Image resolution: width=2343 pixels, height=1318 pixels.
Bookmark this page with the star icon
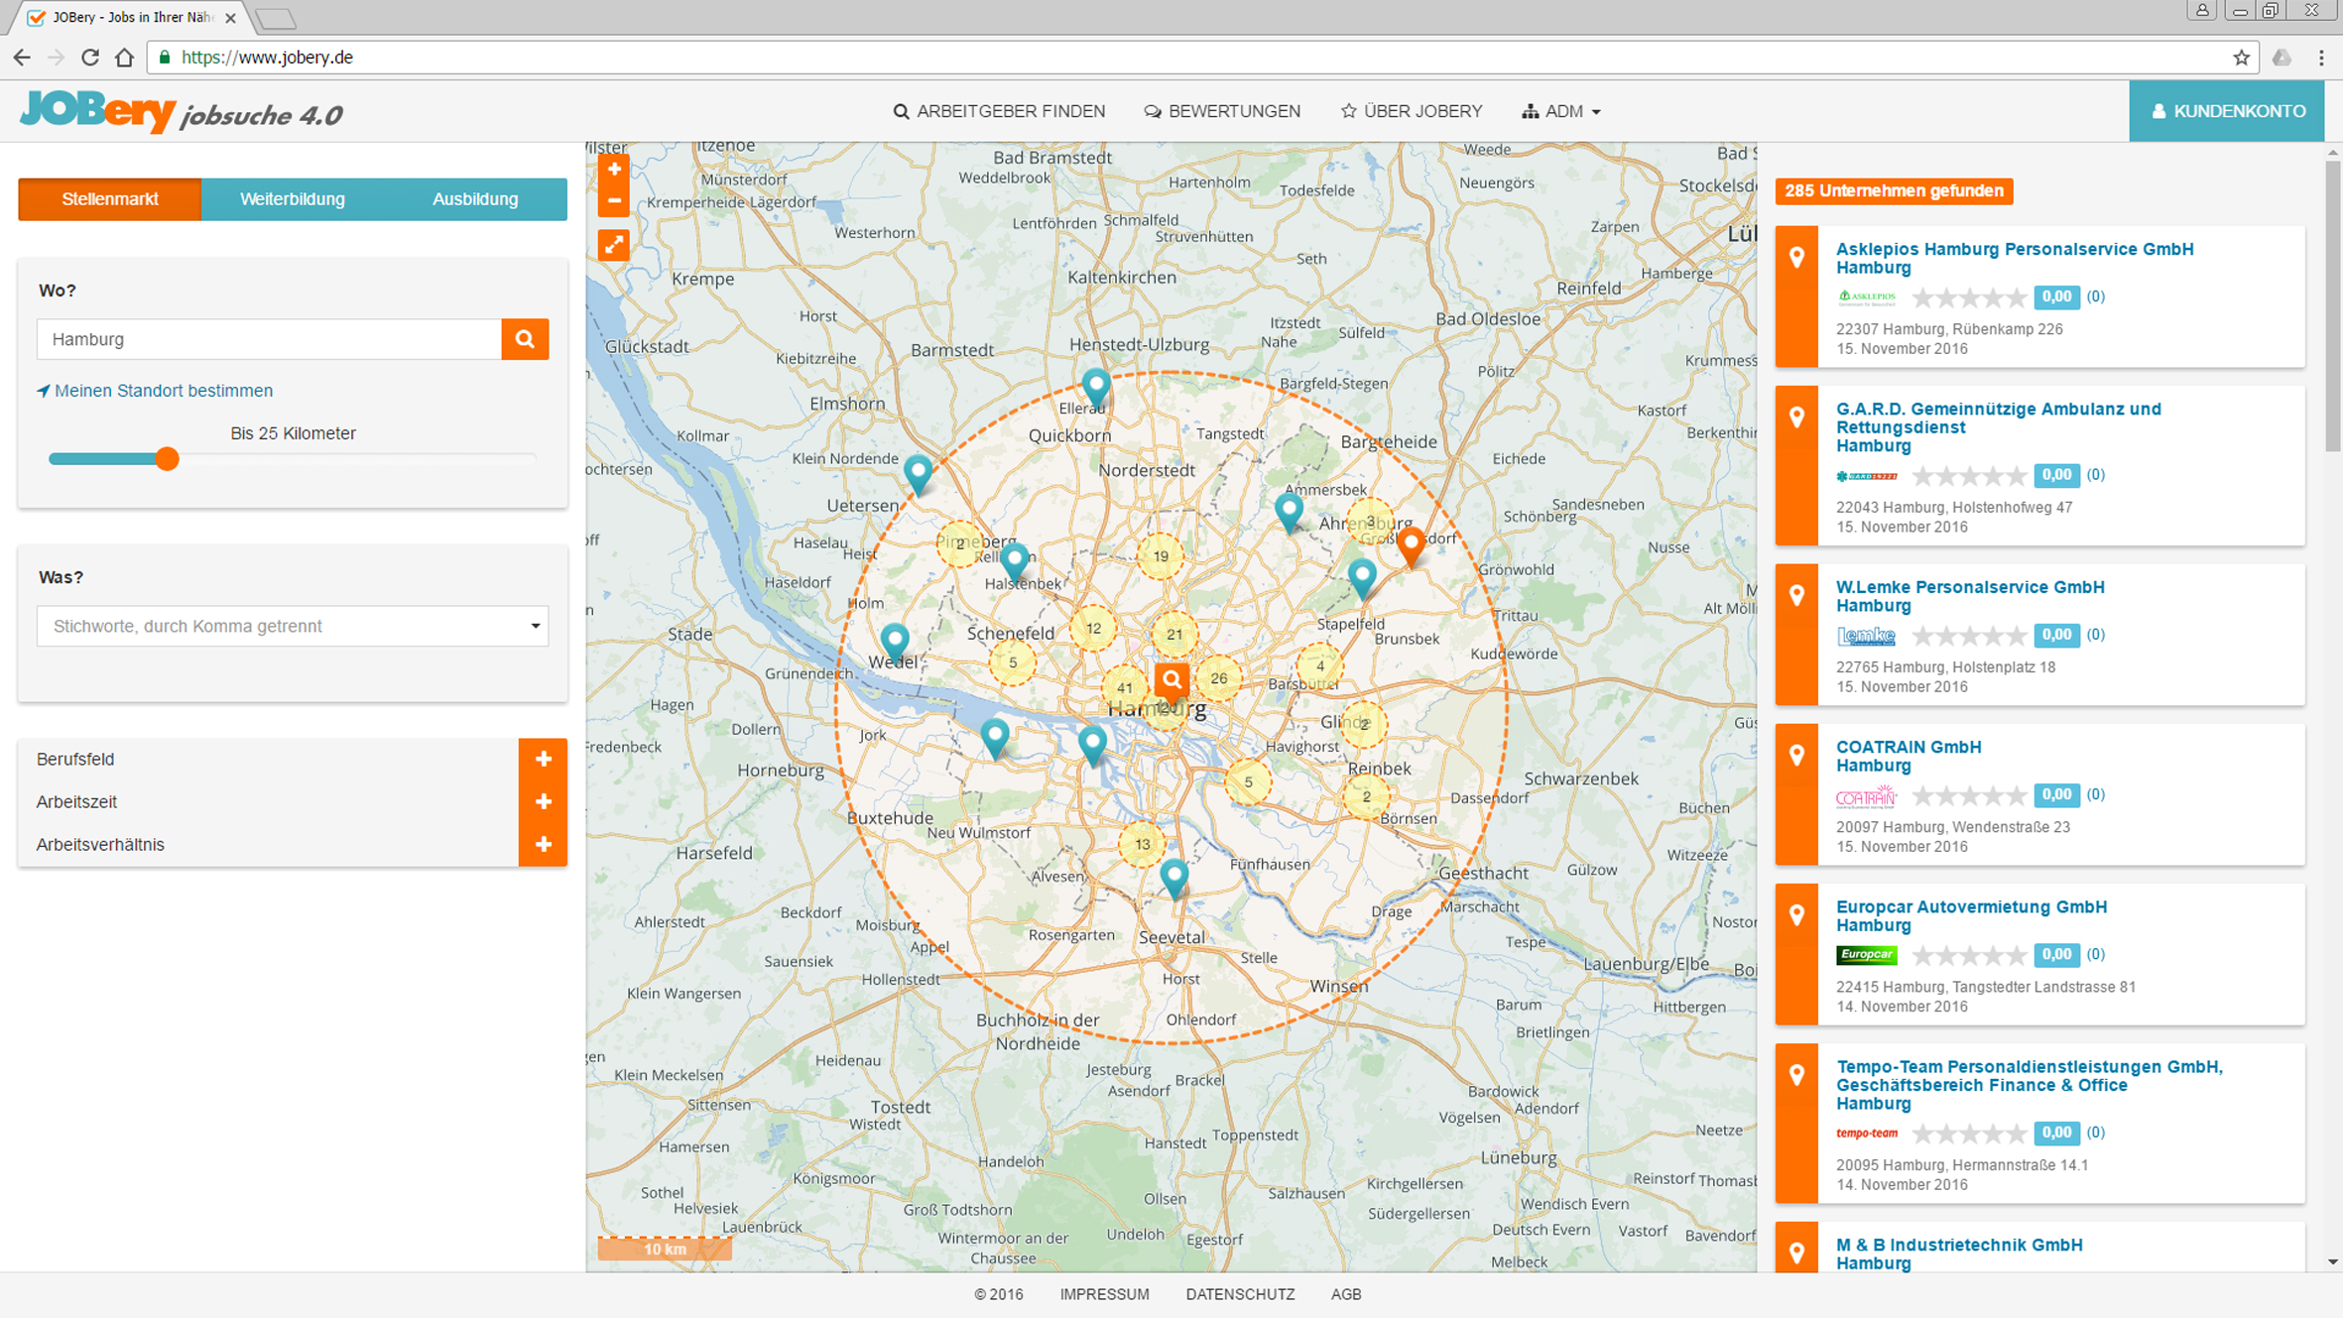click(x=2241, y=58)
